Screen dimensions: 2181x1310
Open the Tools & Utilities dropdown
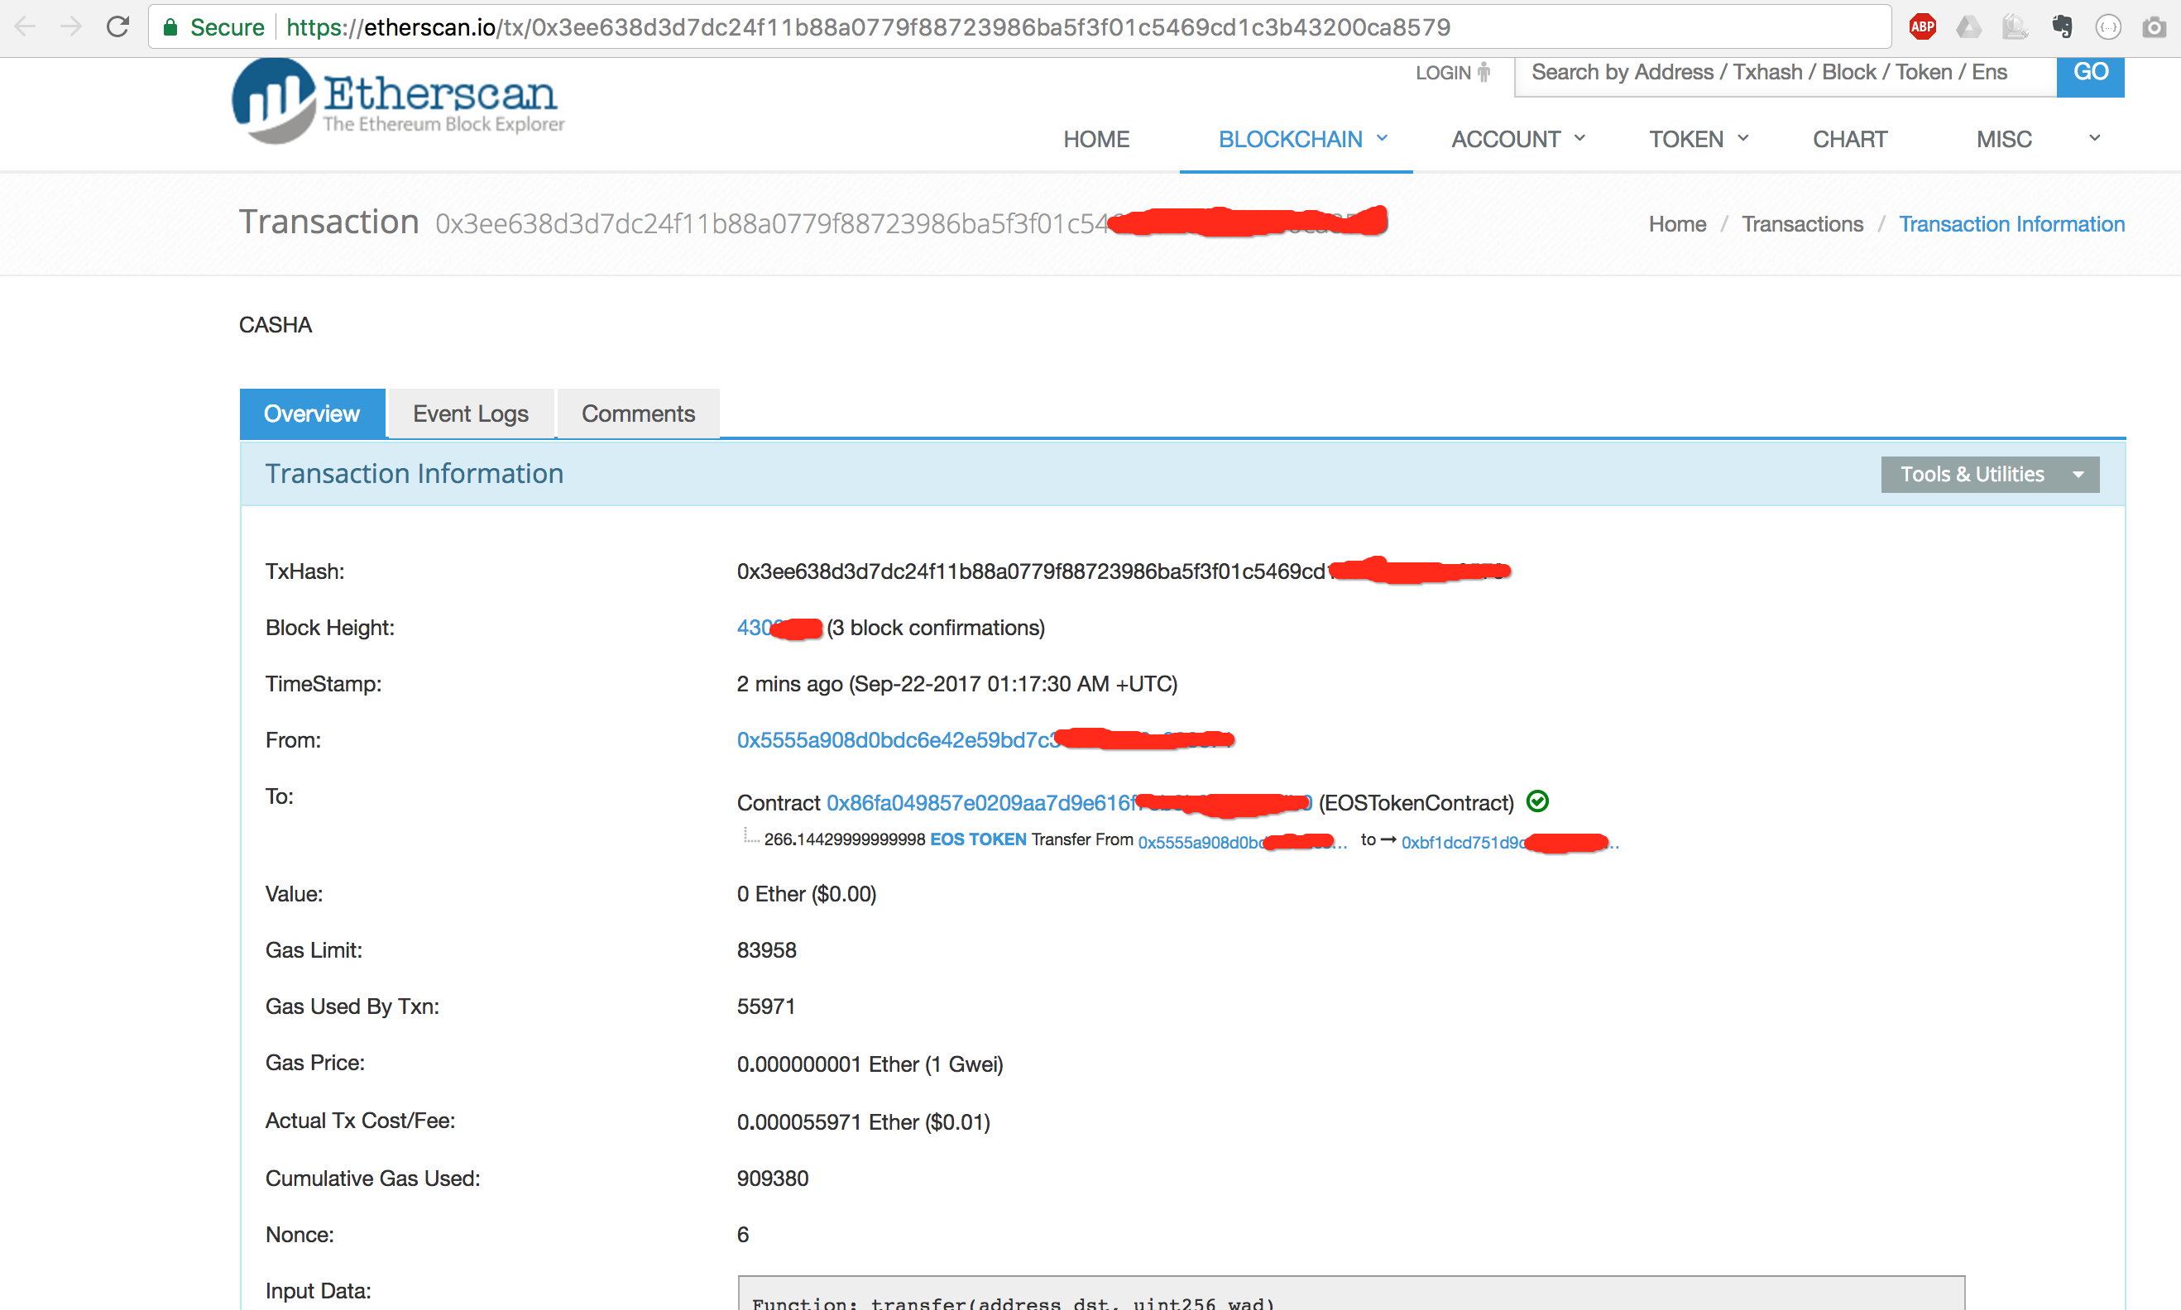click(1989, 474)
